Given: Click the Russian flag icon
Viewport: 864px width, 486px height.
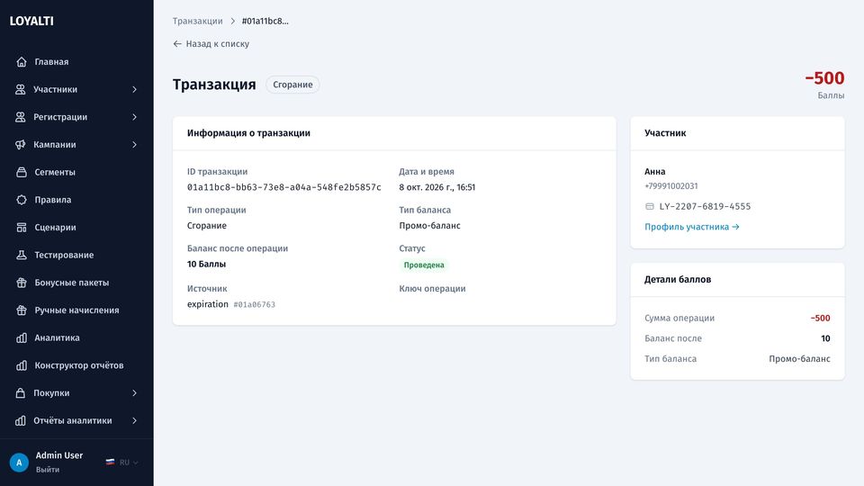Looking at the screenshot, I should [110, 463].
